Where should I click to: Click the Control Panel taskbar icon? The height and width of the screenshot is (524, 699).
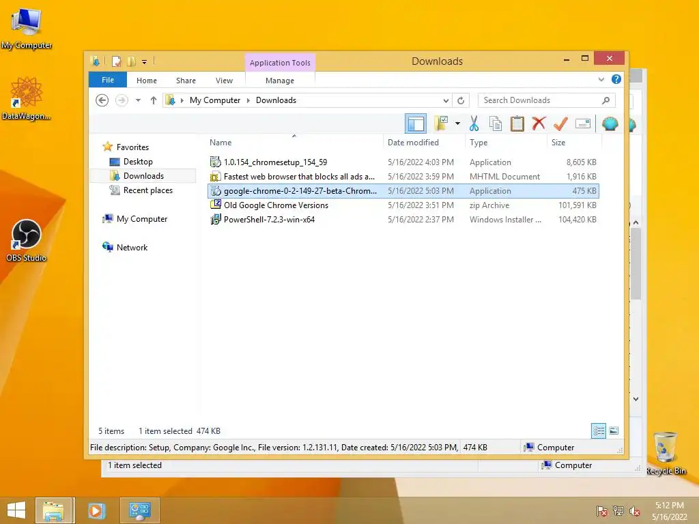pos(139,510)
